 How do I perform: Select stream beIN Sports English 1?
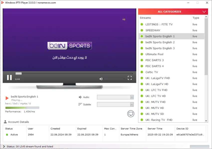pyautogui.click(x=171, y=36)
